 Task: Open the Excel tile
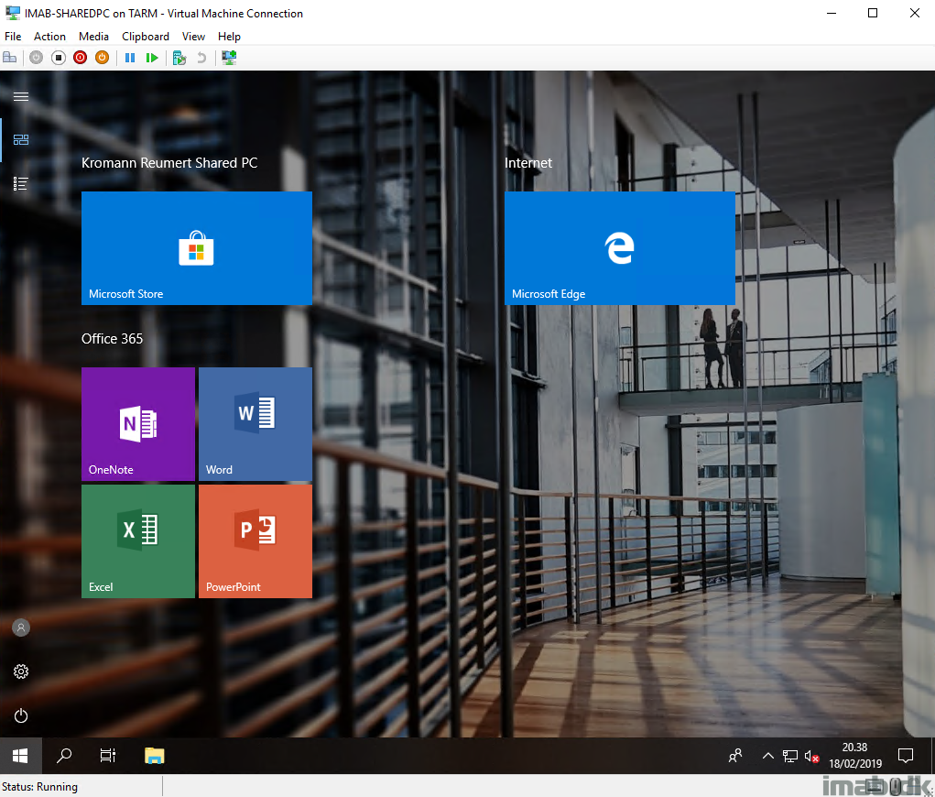[138, 541]
